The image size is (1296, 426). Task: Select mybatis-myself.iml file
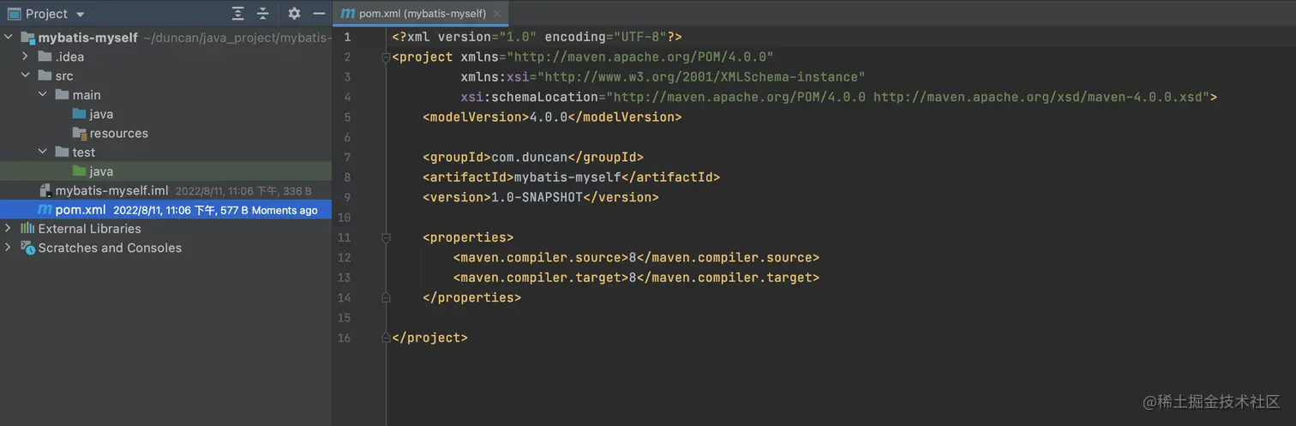coord(165,190)
